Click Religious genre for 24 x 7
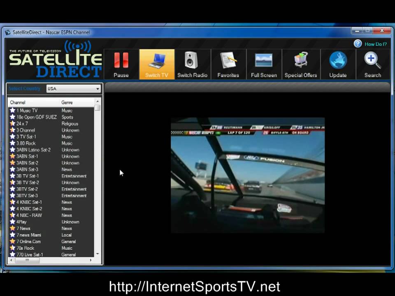The width and height of the screenshot is (395, 296). click(70, 124)
